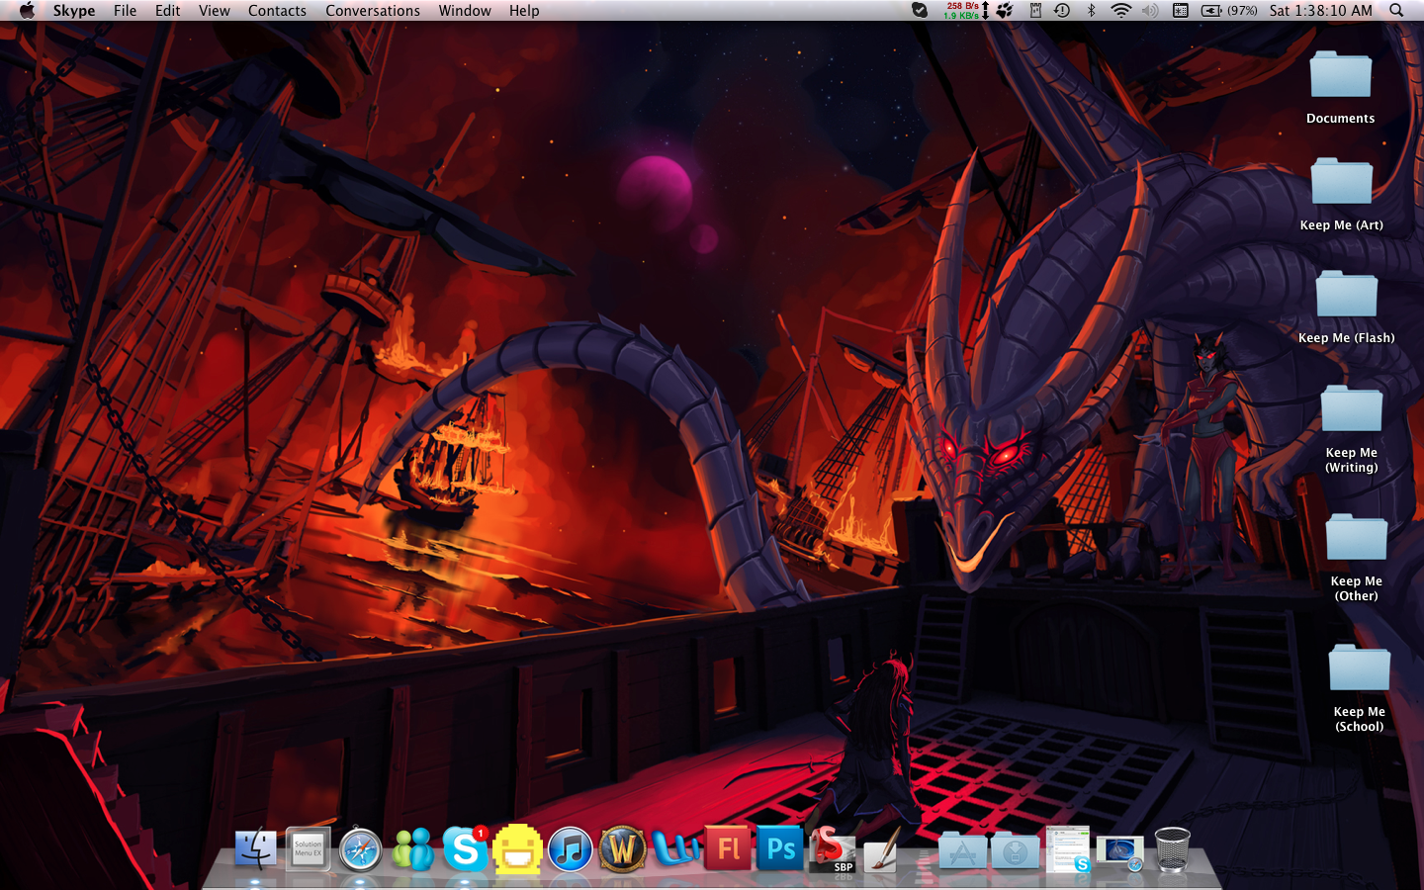Restore minimized Safari window thumbnail in Dock
This screenshot has height=890, width=1424.
[1120, 853]
